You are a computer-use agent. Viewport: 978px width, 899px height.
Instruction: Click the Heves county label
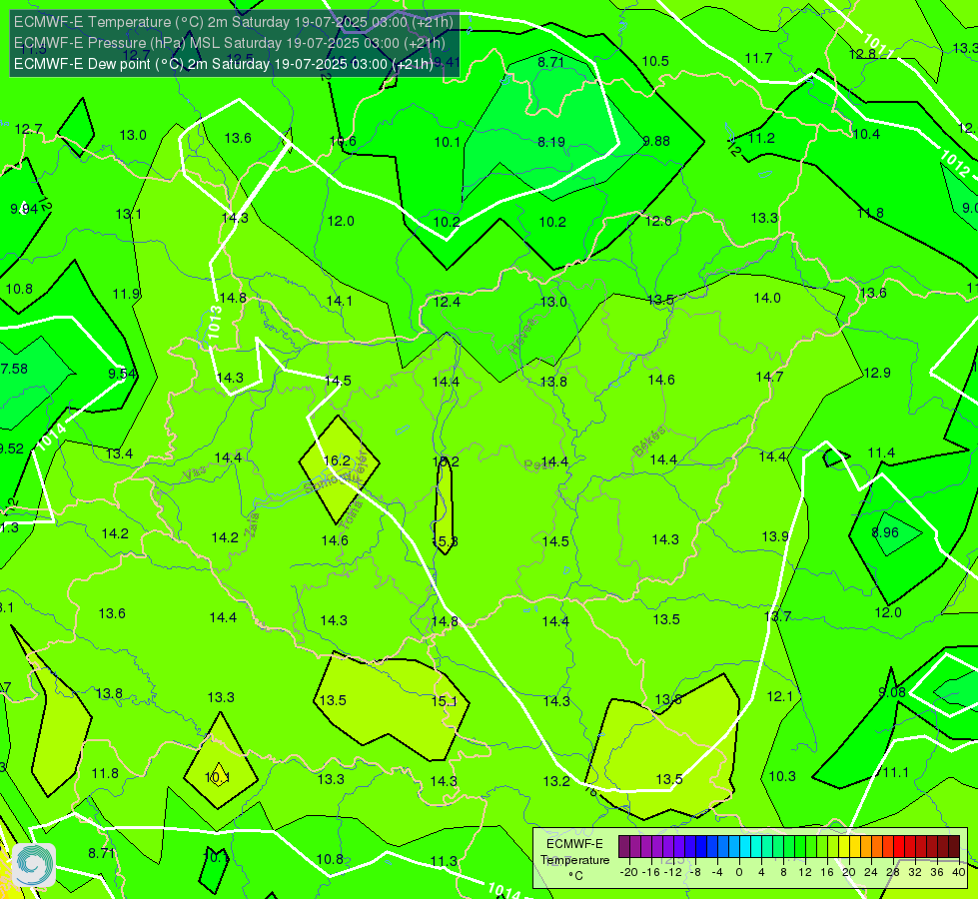click(x=522, y=336)
